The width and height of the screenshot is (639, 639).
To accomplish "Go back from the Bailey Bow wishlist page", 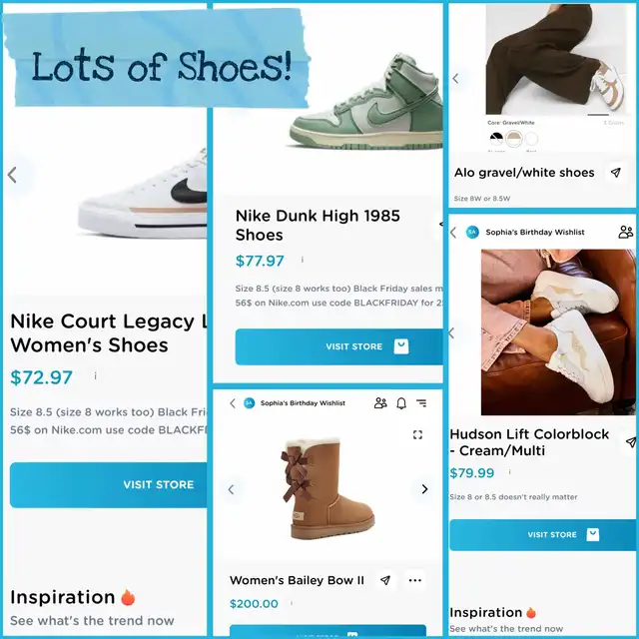I will (233, 403).
